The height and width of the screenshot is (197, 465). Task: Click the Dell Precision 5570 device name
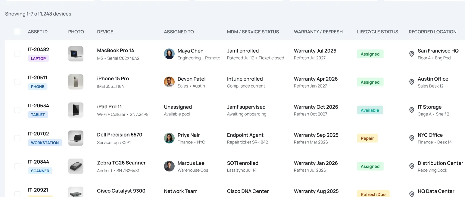pos(120,135)
